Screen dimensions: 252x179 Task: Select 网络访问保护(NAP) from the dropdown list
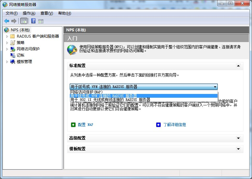coord(86,92)
